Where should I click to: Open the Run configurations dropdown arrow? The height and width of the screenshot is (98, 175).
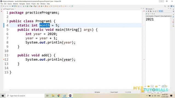coord(29,6)
